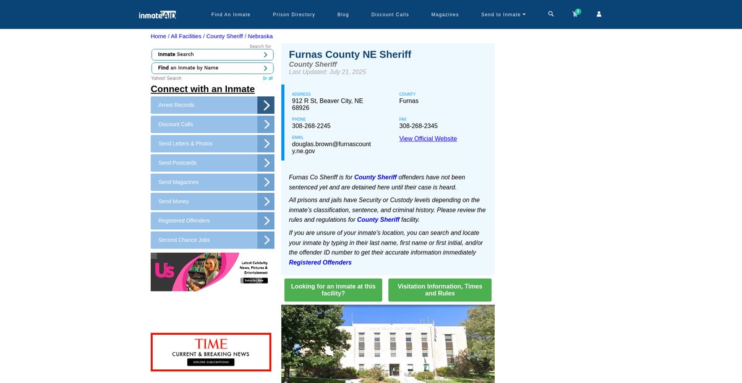This screenshot has width=742, height=383.
Task: Select Find an Inmate by Name suggestion
Action: (212, 68)
